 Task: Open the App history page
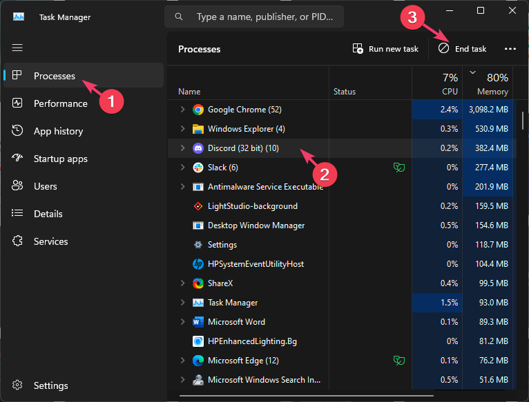tap(58, 131)
